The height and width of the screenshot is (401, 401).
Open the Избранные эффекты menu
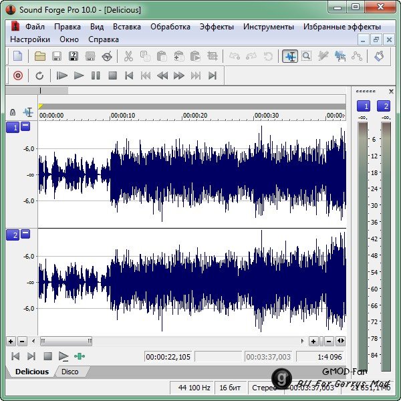(342, 27)
